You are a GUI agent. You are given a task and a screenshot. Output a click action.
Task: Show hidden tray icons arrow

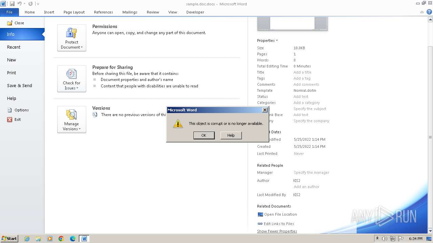[x=377, y=239]
